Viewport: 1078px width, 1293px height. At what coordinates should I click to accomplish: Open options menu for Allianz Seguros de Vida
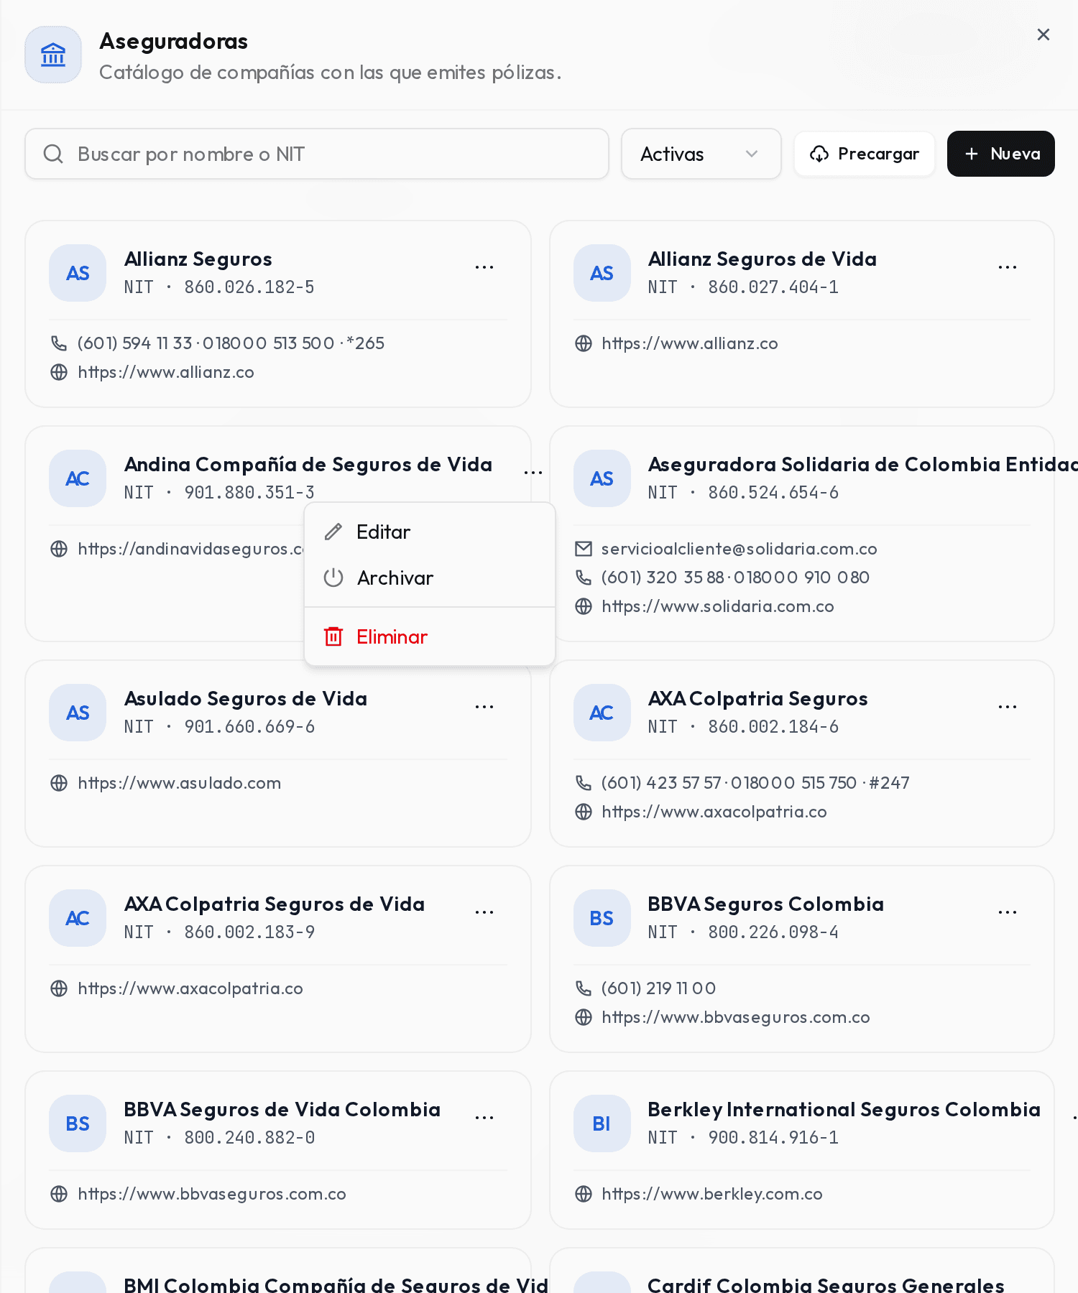click(1008, 267)
